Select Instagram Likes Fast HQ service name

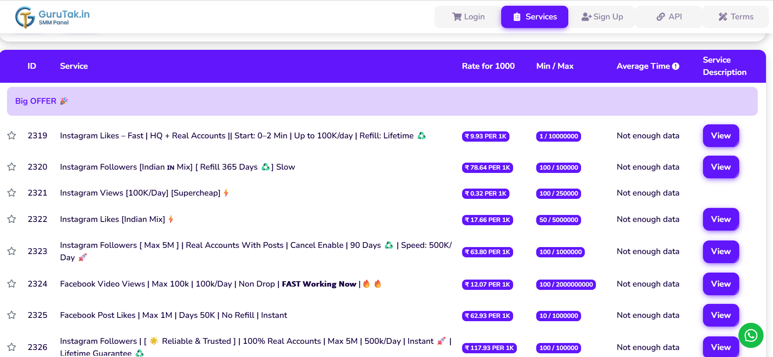243,135
